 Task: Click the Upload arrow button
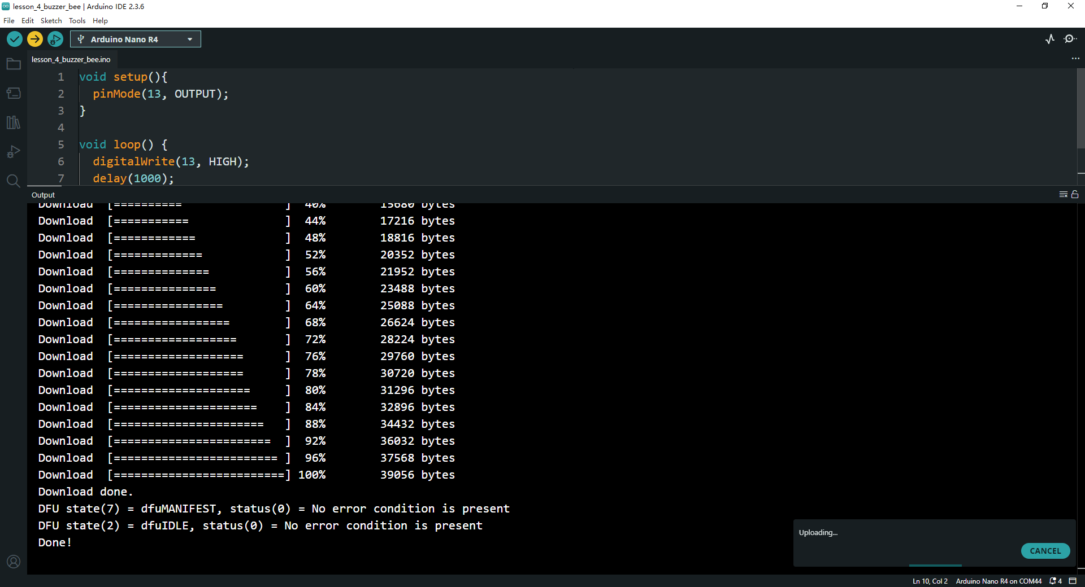(x=35, y=39)
